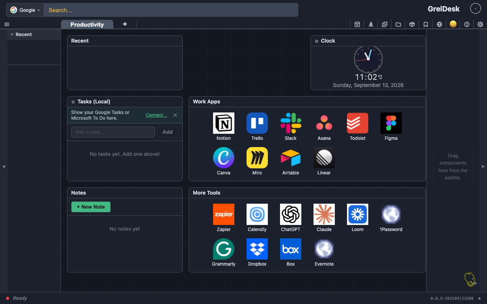The width and height of the screenshot is (487, 304).
Task: Open Google search engine dropdown
Action: point(25,10)
